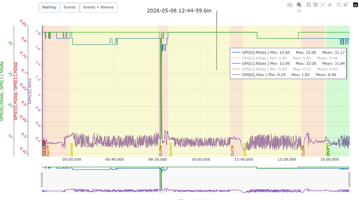The height and width of the screenshot is (200, 359).
Task: Click the purple GPA[0].SAcc legend line swatch
Action: tap(236, 75)
